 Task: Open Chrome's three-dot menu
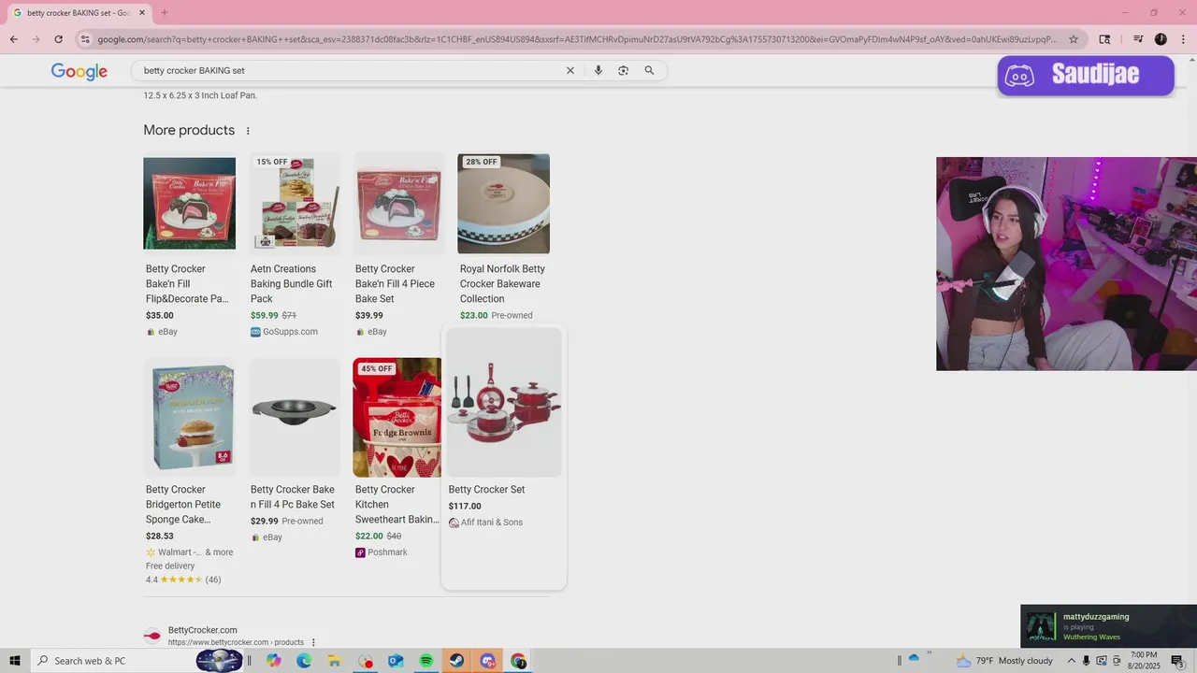[x=1183, y=39]
